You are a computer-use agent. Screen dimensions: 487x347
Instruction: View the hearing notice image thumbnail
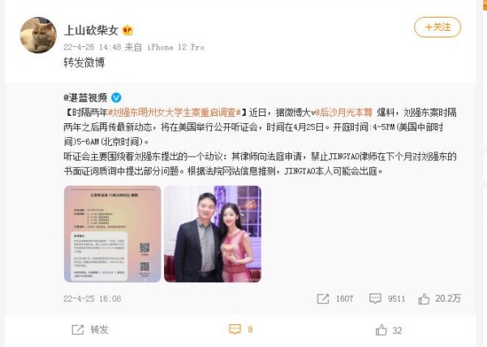[x=113, y=233]
